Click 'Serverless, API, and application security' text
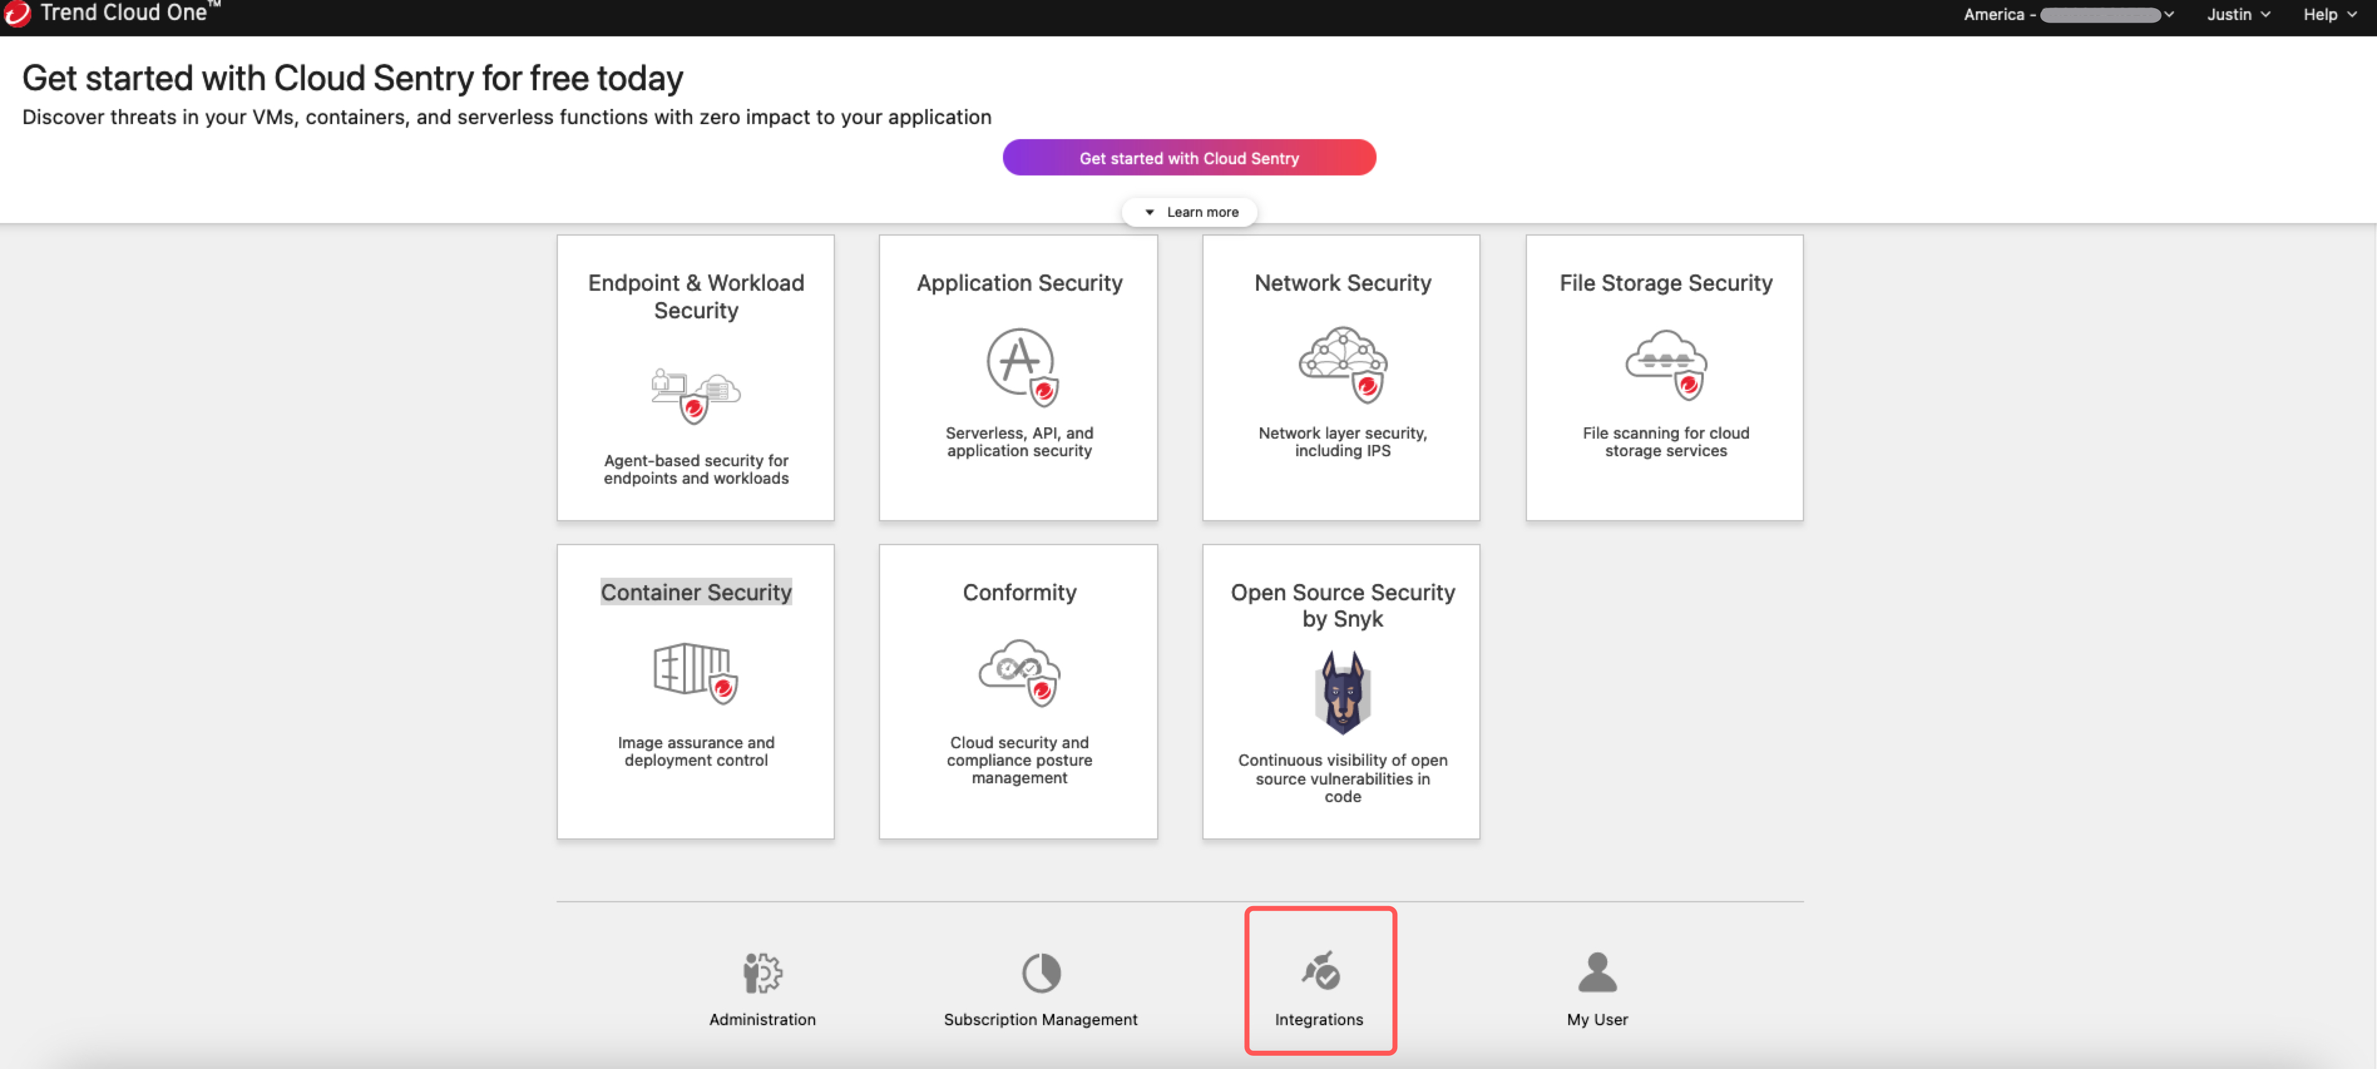Viewport: 2377px width, 1069px height. tap(1020, 442)
